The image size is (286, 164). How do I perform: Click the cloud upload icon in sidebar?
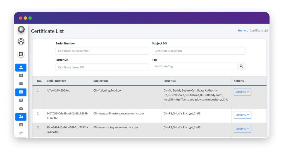pyautogui.click(x=21, y=108)
